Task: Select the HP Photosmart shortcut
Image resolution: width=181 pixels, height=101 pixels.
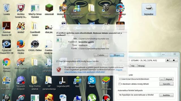Action: coord(7,83)
